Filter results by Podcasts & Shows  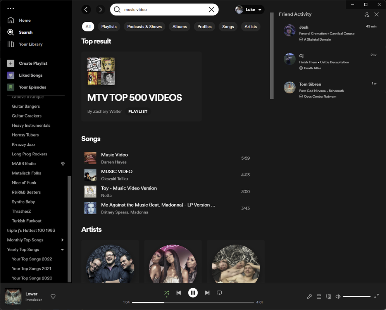[145, 27]
